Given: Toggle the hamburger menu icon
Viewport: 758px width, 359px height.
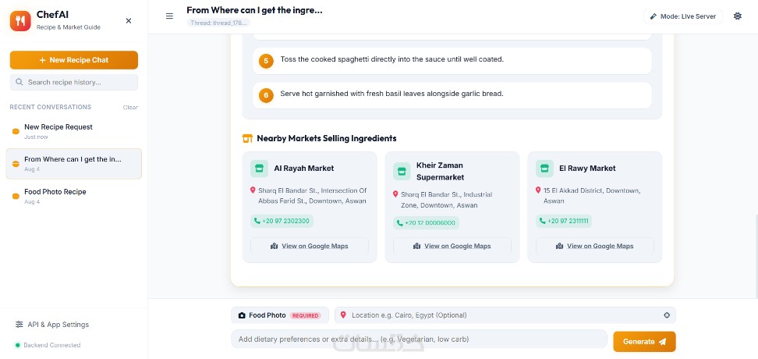Looking at the screenshot, I should point(169,16).
